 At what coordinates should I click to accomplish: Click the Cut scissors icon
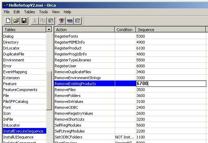pos(35,21)
